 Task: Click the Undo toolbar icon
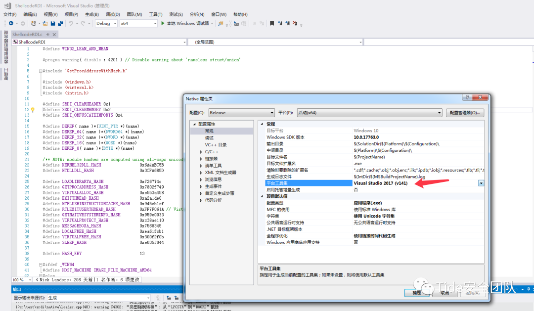click(x=71, y=23)
